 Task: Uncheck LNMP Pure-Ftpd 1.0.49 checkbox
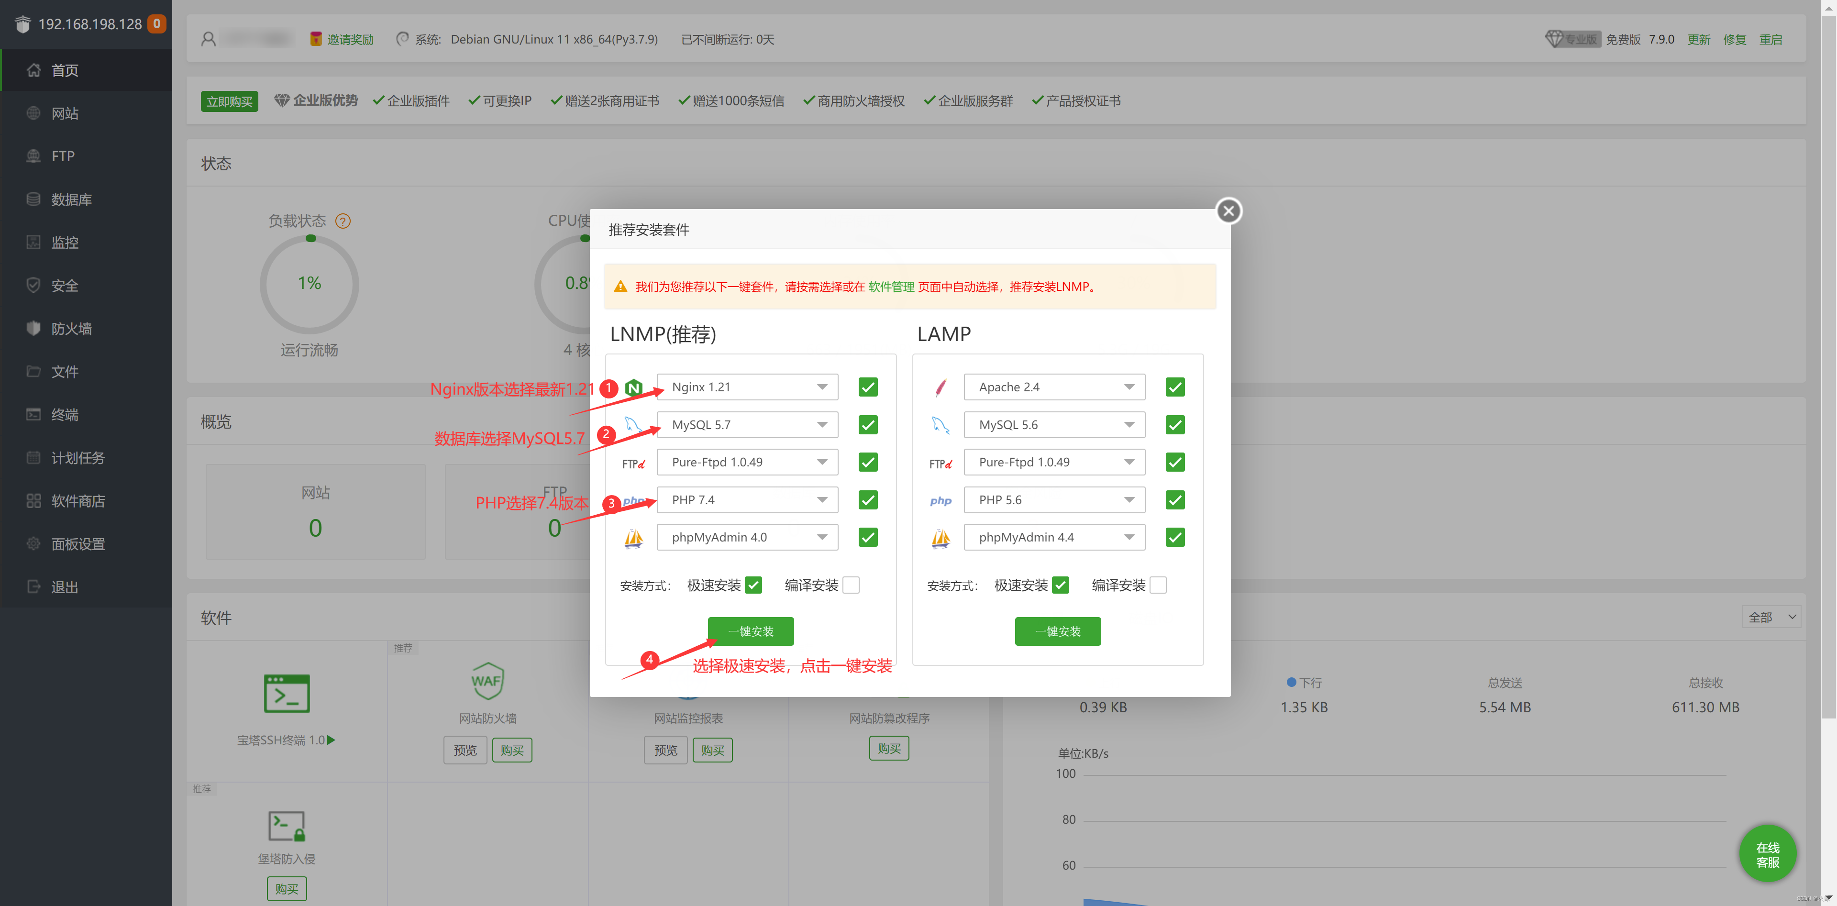tap(868, 463)
